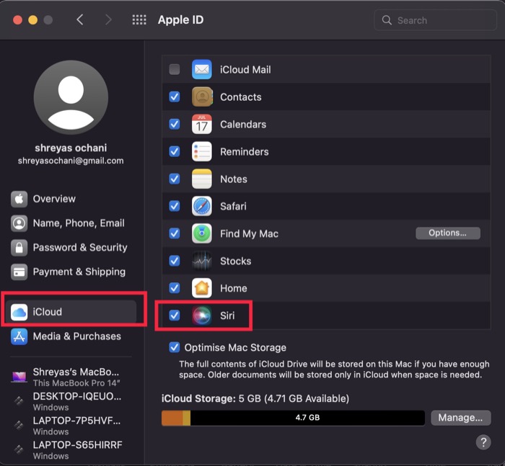505x466 pixels.
Task: Click the iCloud Storage: 5 GB label
Action: [255, 399]
